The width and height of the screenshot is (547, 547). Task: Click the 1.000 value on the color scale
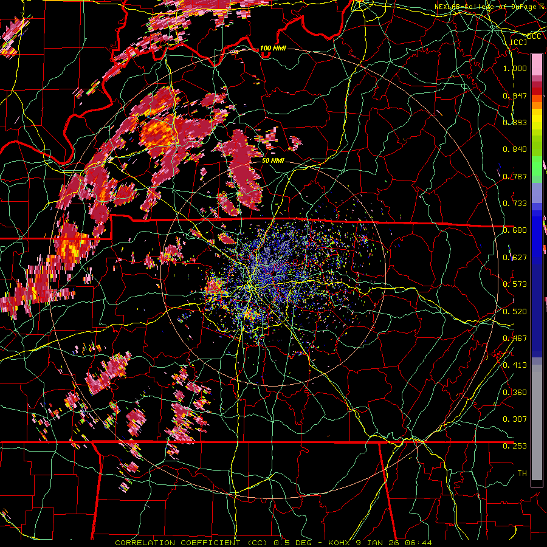click(x=515, y=69)
